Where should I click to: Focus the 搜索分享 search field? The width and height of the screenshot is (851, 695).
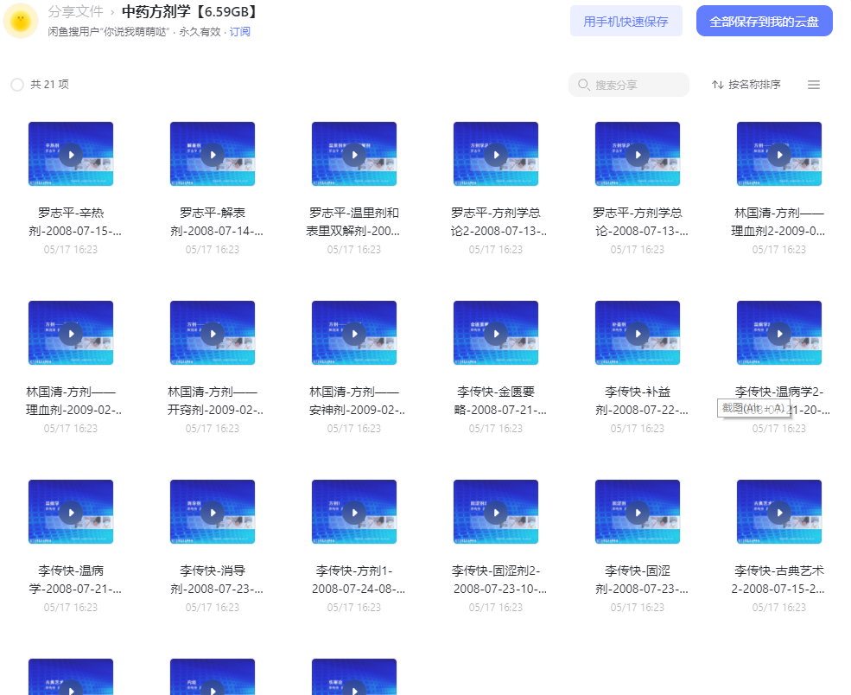coord(628,85)
